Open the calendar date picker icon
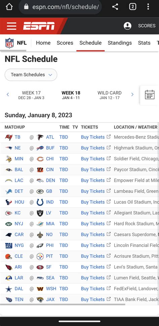Image resolution: width=159 pixels, height=326 pixels. coord(150,95)
